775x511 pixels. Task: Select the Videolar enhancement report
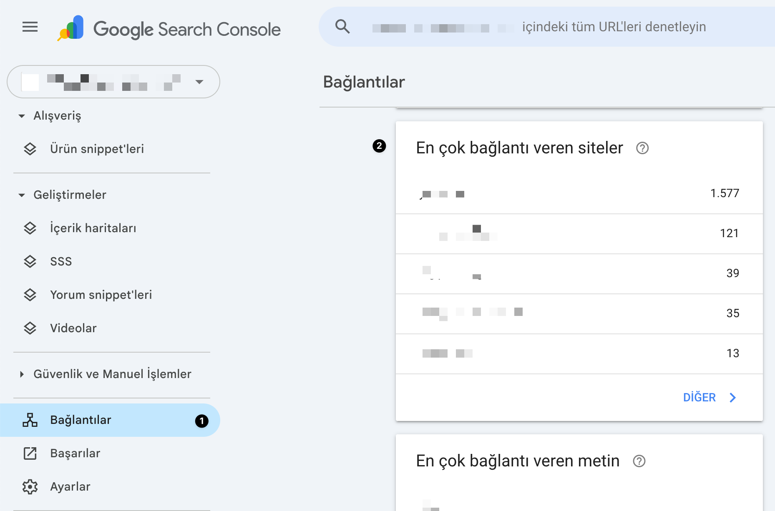pyautogui.click(x=73, y=328)
